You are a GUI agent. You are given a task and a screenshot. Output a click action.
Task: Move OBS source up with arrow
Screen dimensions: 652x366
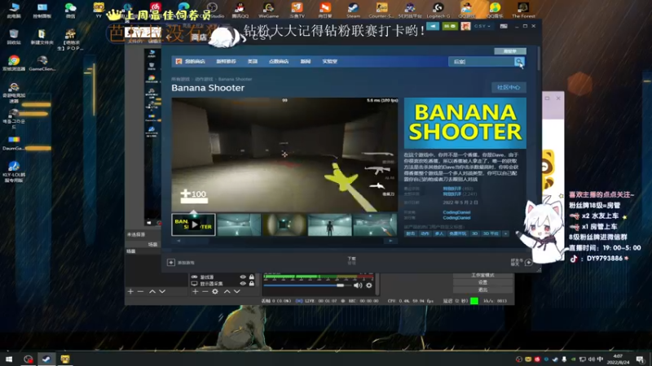[x=227, y=292]
